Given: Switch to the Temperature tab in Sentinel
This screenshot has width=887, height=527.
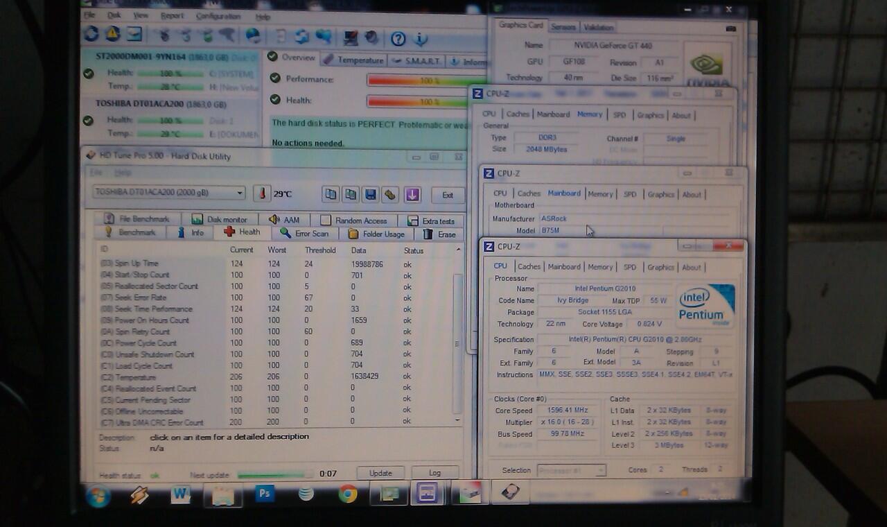Looking at the screenshot, I should (353, 60).
